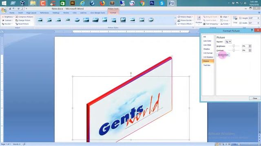
Task: Open Skype from the taskbar
Action: coord(161,3)
